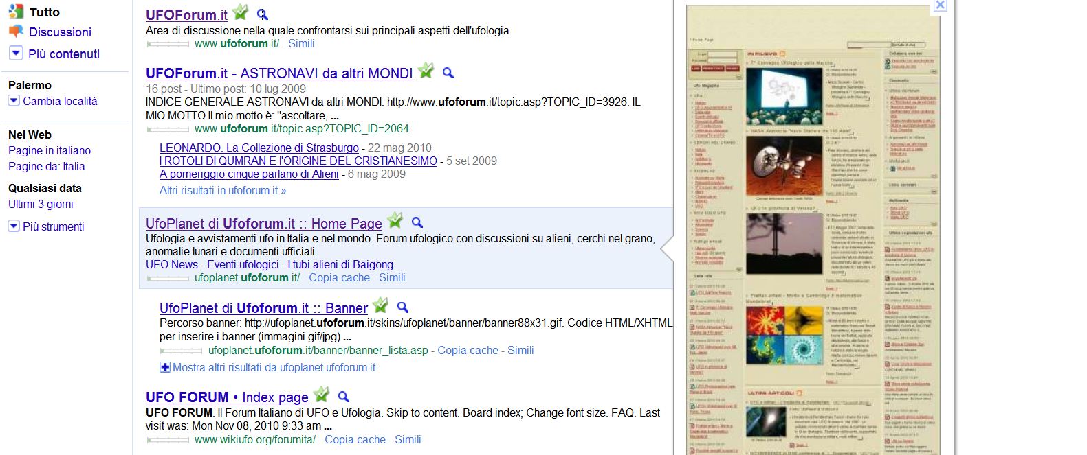Click rating bar before www.wikiufo.org/forumita/ URL
Viewport: 1087px width, 455px height.
(168, 440)
